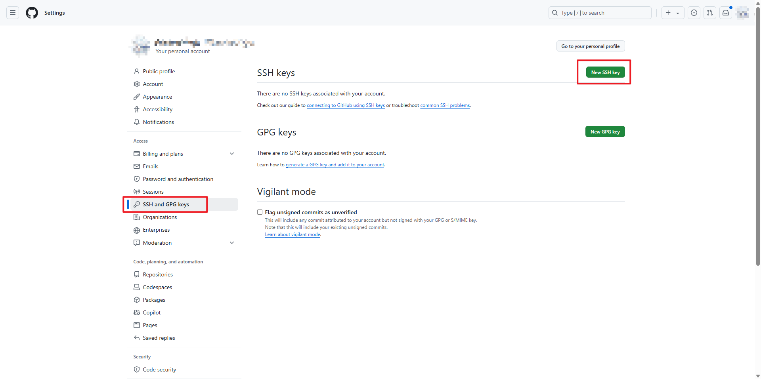The image size is (761, 379).
Task: Click the New SSH key button
Action: tap(605, 72)
